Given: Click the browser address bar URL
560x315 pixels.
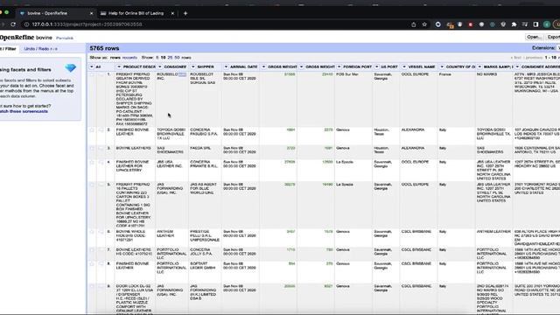Looking at the screenshot, I should coord(87,24).
